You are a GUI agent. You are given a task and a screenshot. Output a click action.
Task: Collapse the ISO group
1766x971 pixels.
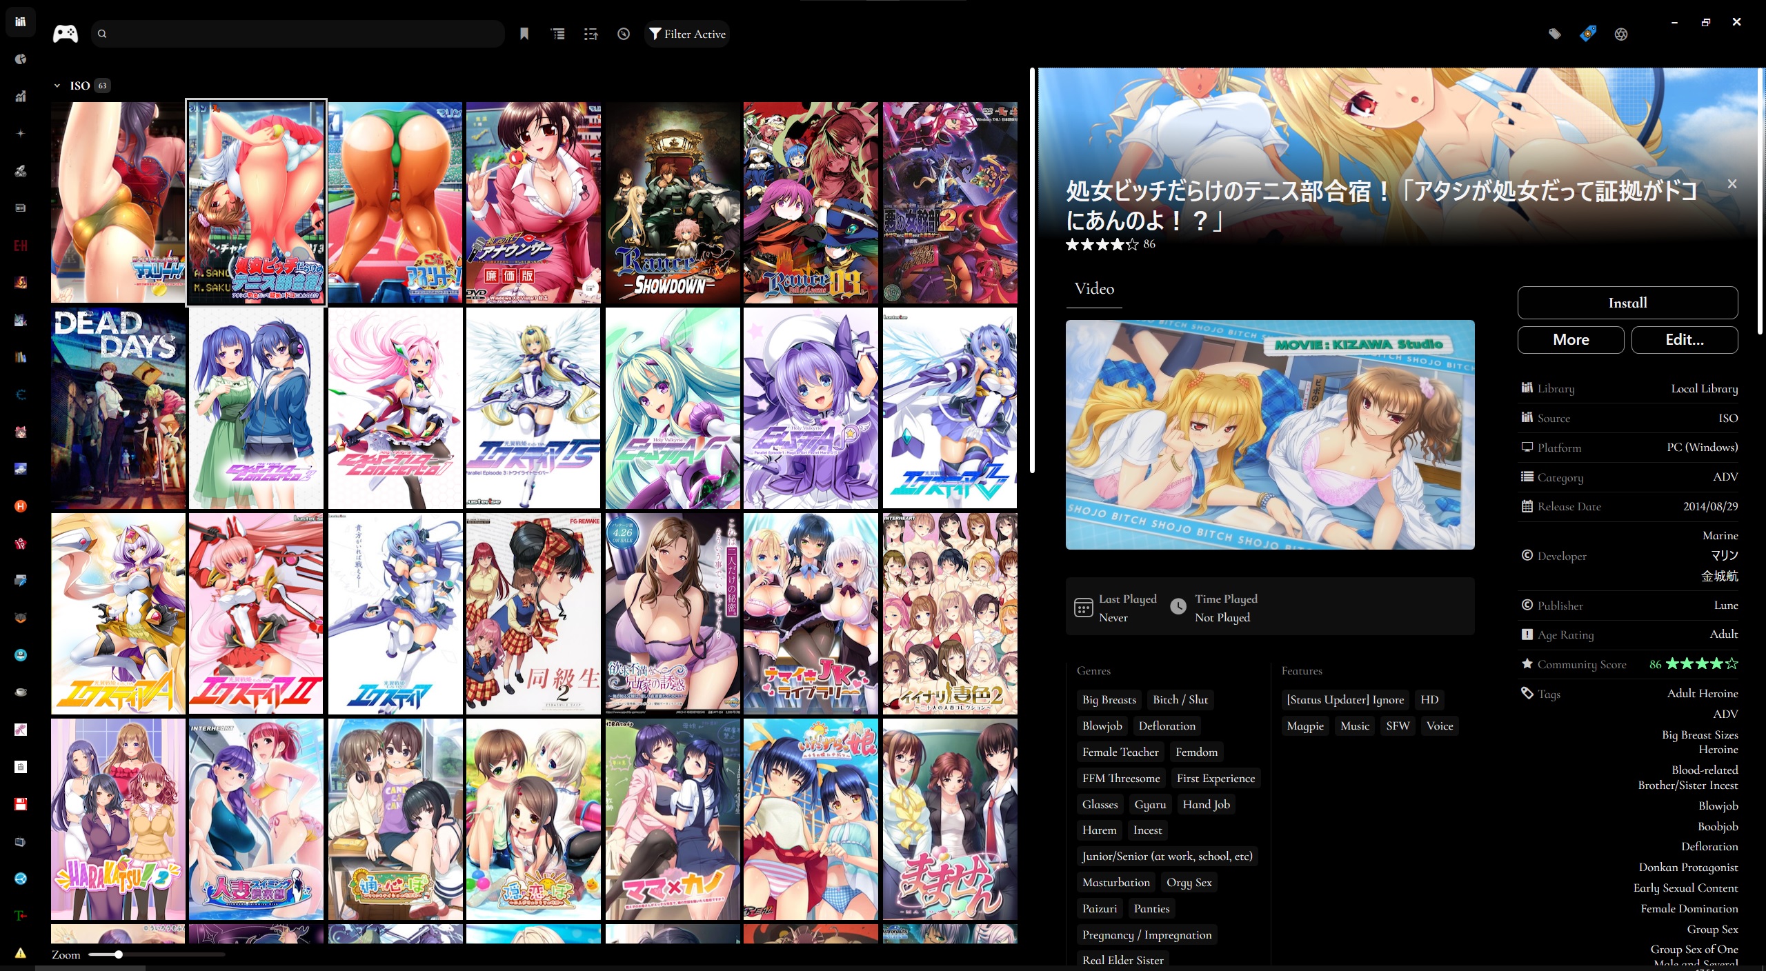pos(57,86)
